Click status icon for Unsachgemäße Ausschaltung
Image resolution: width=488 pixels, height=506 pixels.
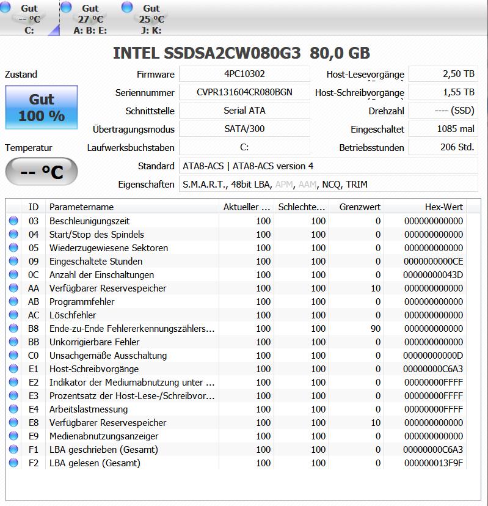coord(13,355)
